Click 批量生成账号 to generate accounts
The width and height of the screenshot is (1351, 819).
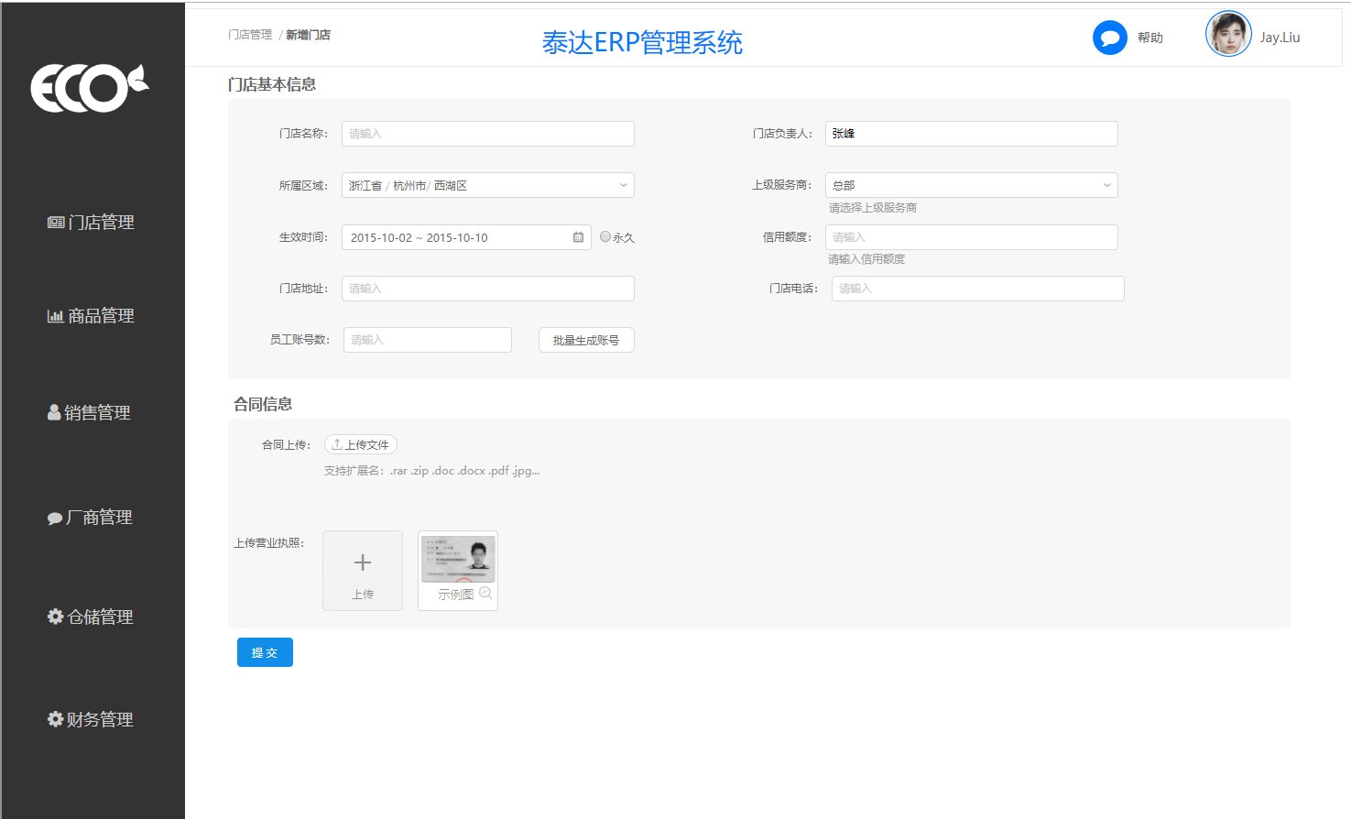click(585, 339)
